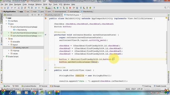Screen dimensions: 170x95
Task: Open the app run configuration dropdown
Action: click(x=49, y=8)
